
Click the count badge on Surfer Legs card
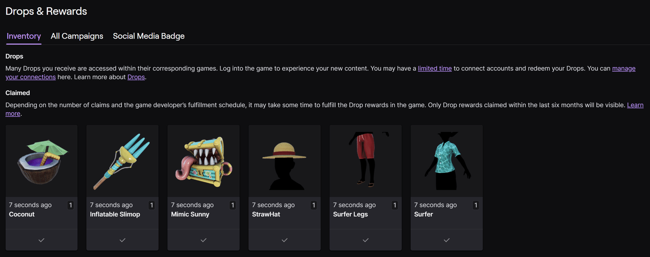tap(394, 205)
